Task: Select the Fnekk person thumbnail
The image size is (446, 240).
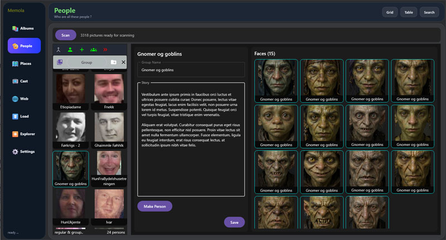Action: pos(109,92)
